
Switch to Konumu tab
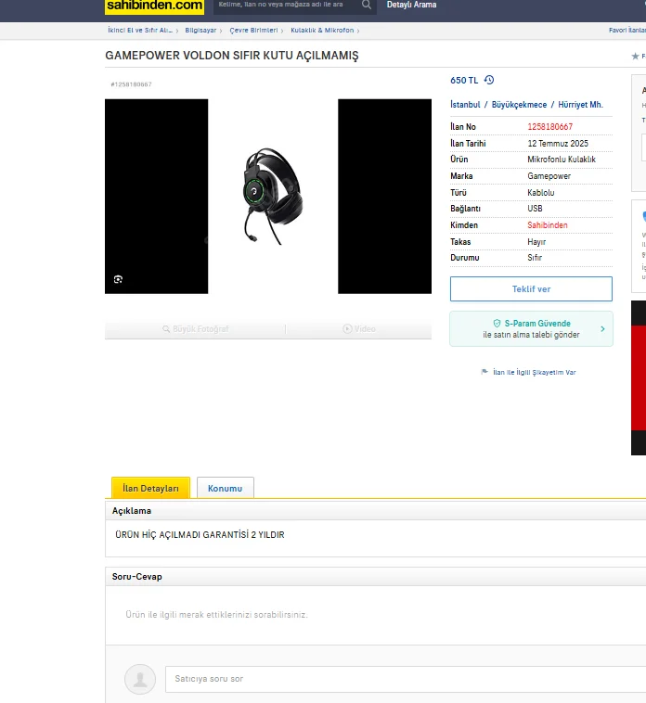226,488
